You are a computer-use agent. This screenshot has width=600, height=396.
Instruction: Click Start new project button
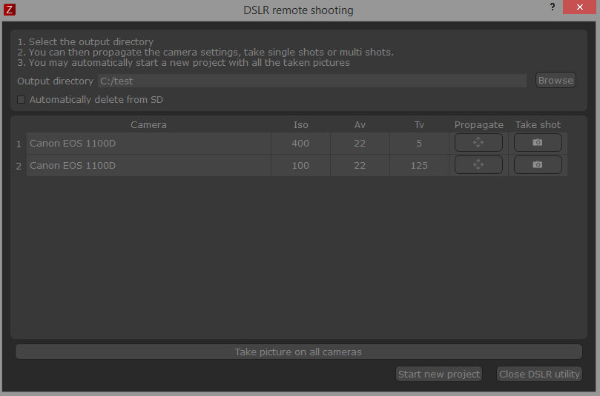[x=439, y=374]
